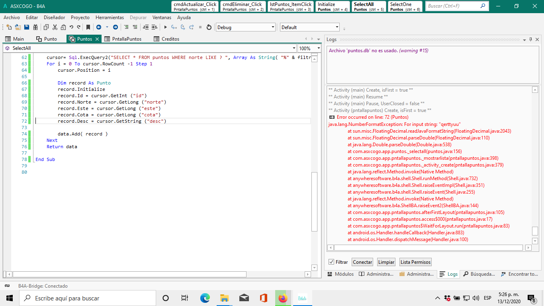544x306 pixels.
Task: Stop debugging with the Stop icon
Action: (x=200, y=27)
